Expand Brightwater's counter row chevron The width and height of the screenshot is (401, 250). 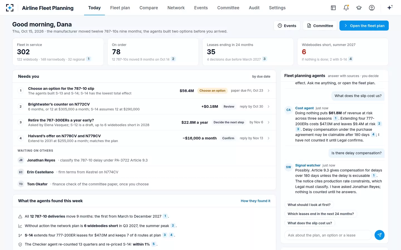(x=268, y=106)
